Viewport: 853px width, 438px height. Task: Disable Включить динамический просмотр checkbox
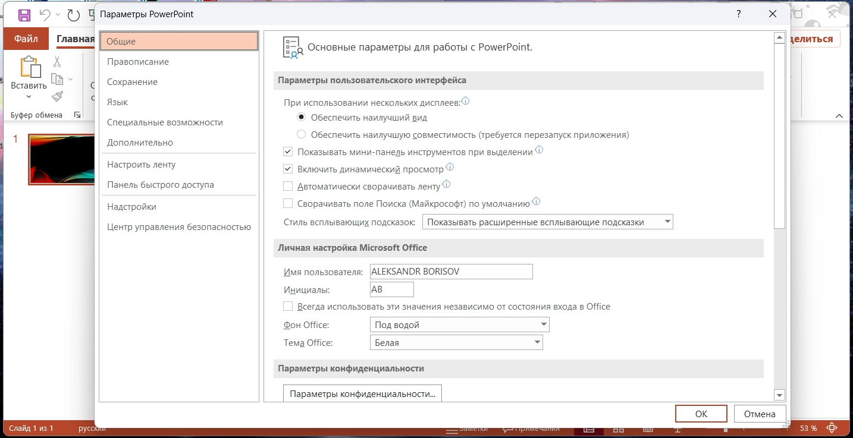[288, 169]
